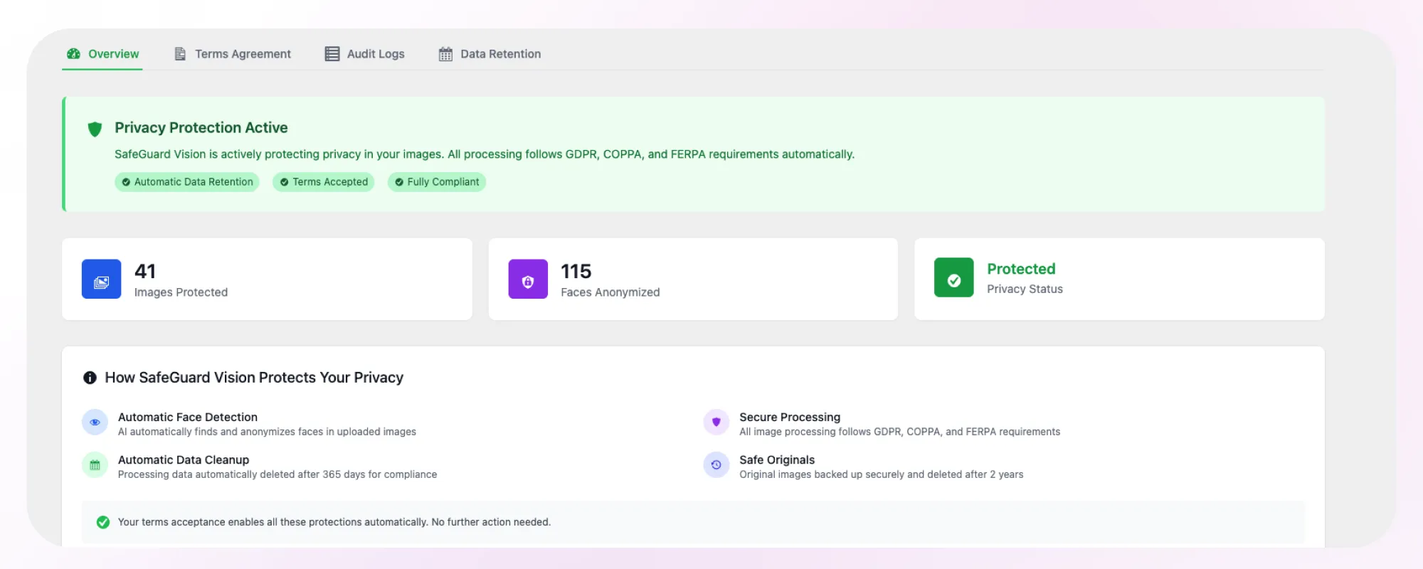1423x569 pixels.
Task: Click the green 'Protected' status text
Action: click(x=1021, y=269)
